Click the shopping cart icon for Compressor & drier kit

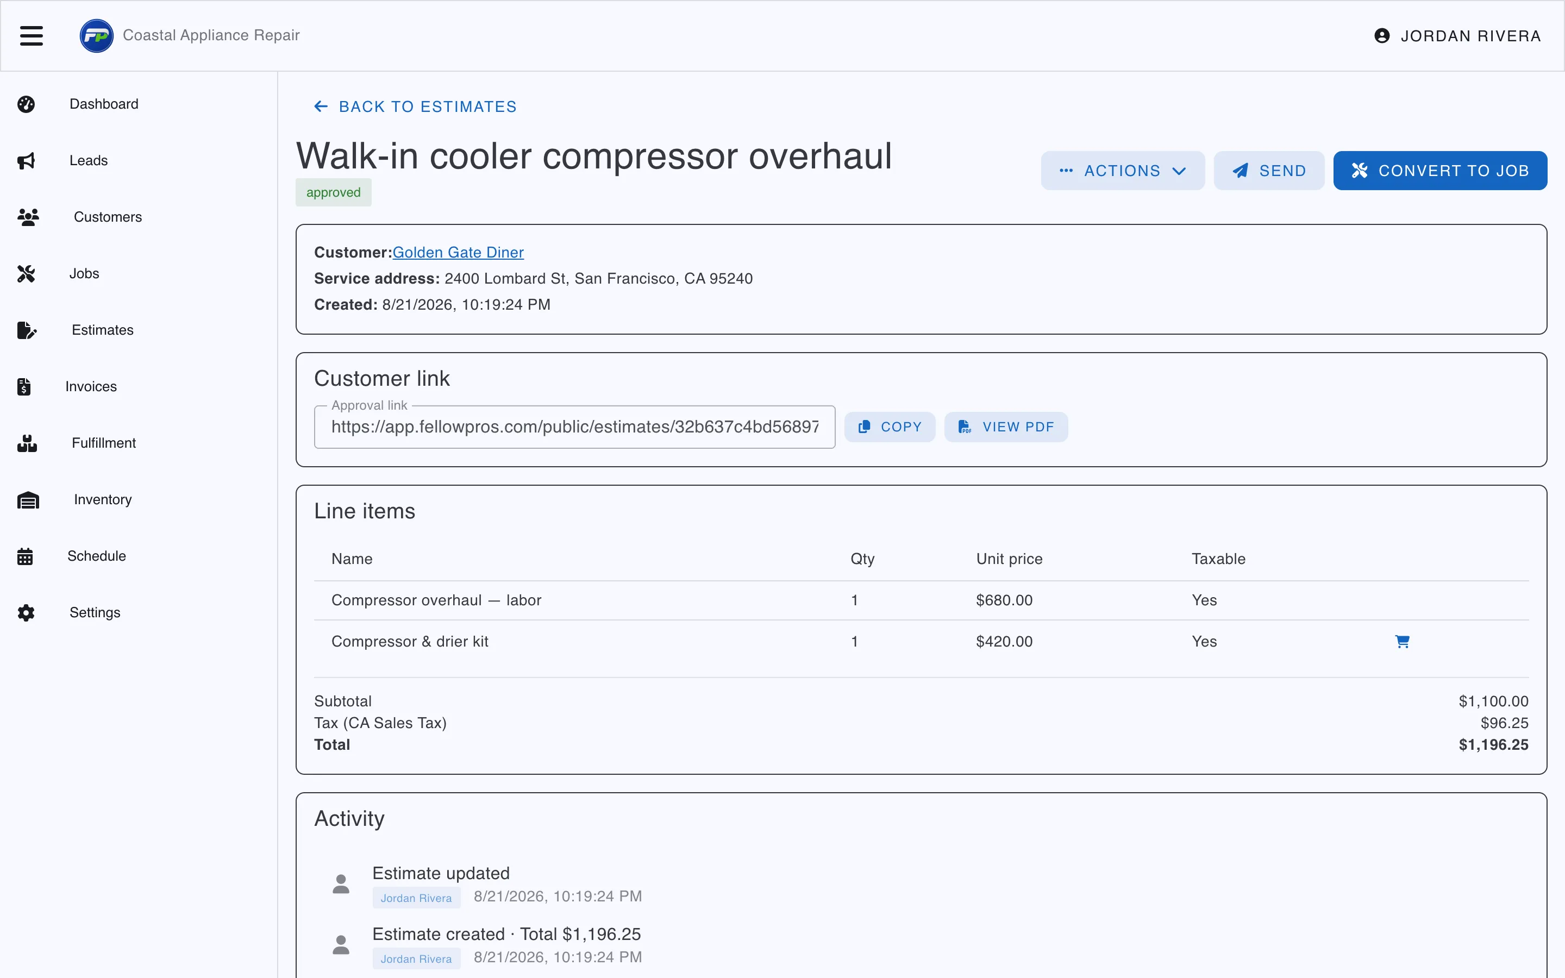(1402, 642)
